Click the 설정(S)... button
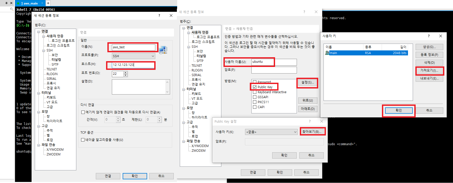Viewport: 453px width, 183px height. [307, 82]
